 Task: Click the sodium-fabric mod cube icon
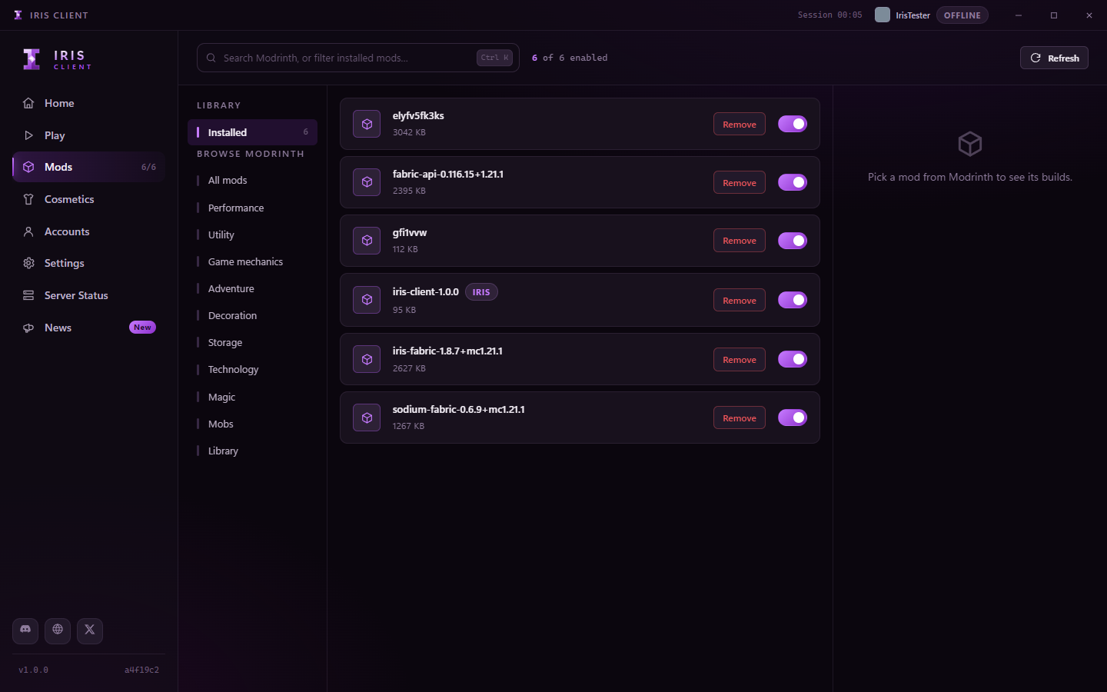click(x=367, y=418)
